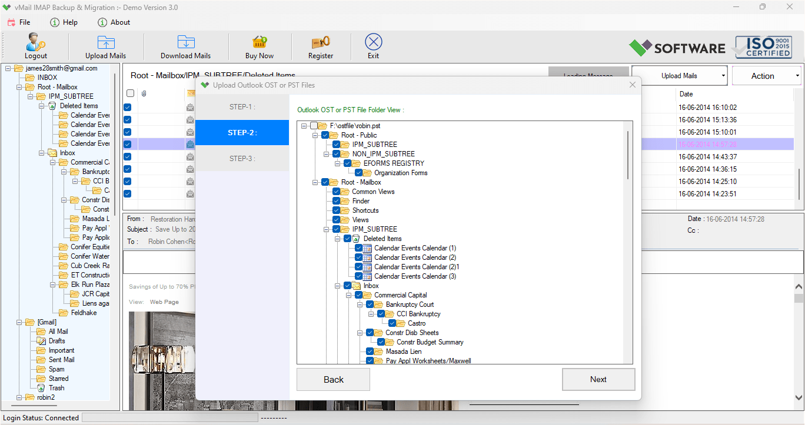This screenshot has width=805, height=425.
Task: Select the Cub Creek Ra folder in sidebar
Action: (x=89, y=266)
